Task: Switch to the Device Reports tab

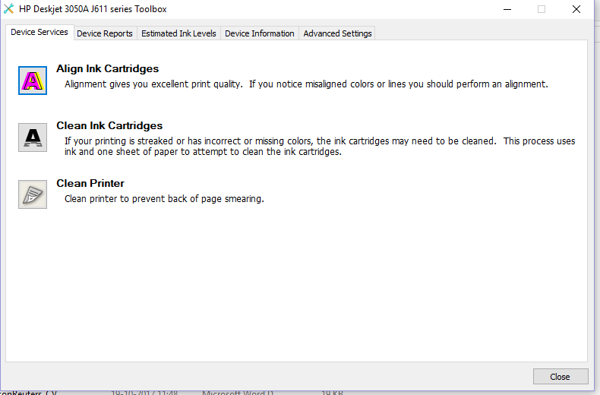Action: (x=105, y=33)
